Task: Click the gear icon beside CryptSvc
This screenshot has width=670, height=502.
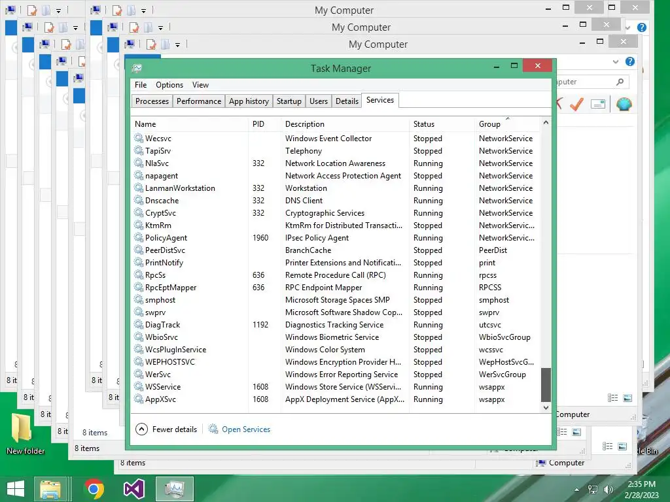Action: 139,212
